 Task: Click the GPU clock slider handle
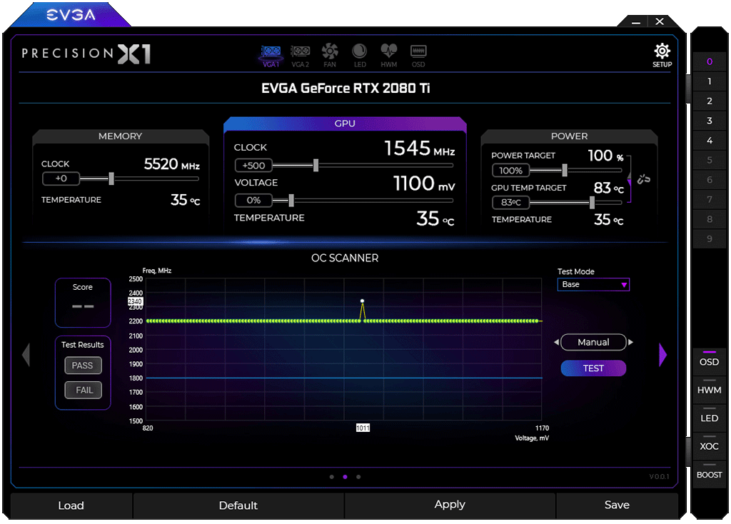[316, 165]
